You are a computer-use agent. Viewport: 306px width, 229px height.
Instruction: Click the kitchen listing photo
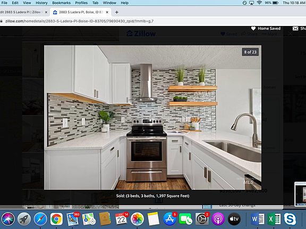152,118
